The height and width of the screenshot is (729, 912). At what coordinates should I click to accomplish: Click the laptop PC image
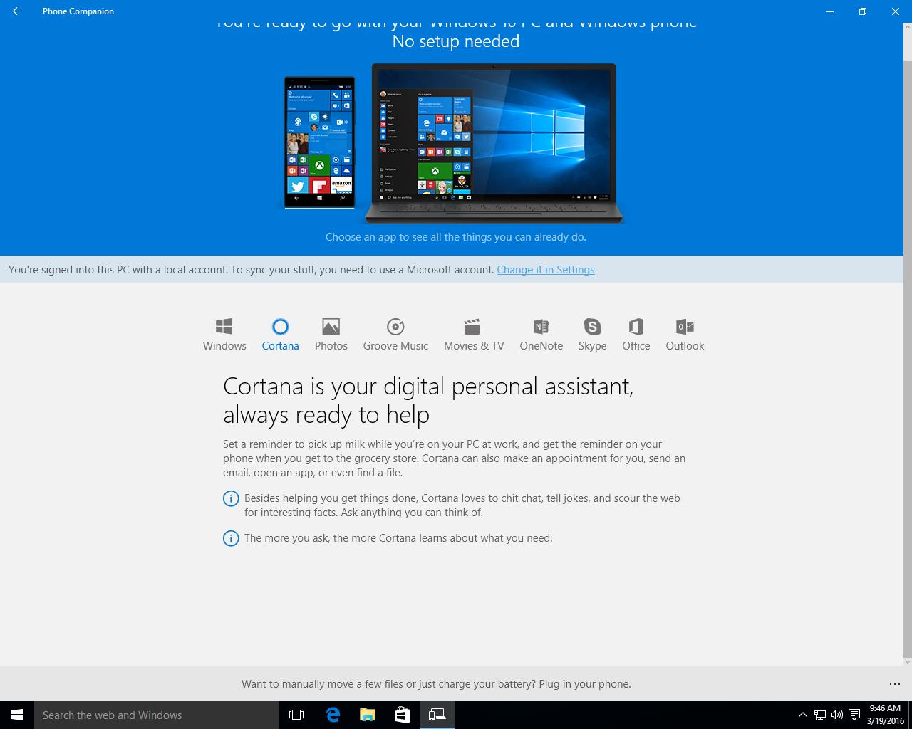pyautogui.click(x=493, y=144)
